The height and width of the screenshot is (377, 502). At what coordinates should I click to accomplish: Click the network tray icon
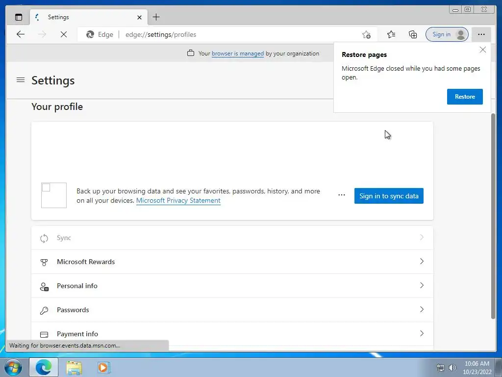pos(441,368)
